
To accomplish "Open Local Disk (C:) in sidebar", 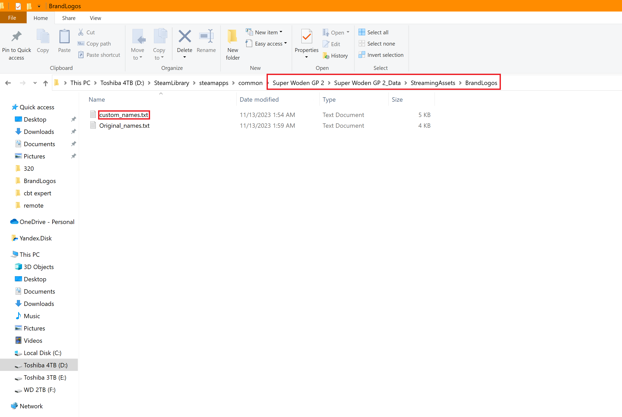I will coord(42,353).
